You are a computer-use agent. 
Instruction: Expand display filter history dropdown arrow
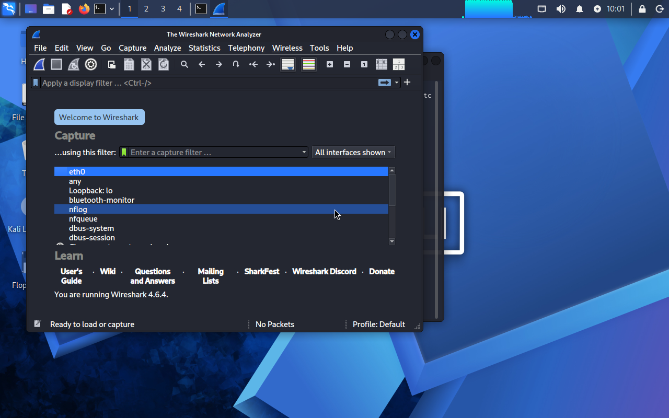(x=397, y=83)
